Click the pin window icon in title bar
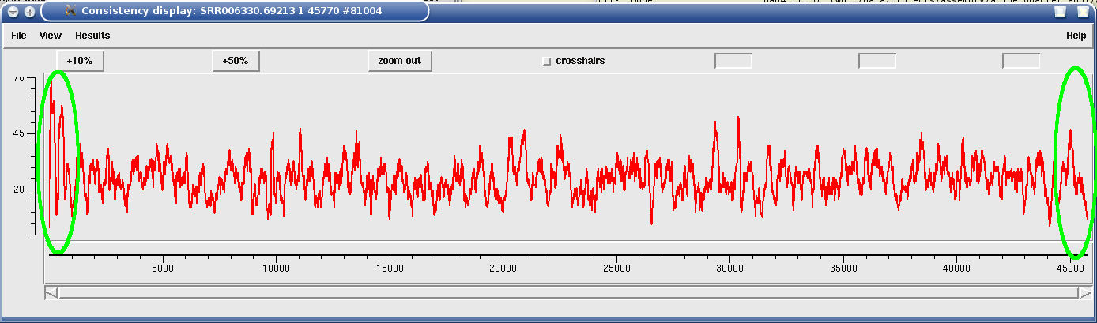This screenshot has width=1097, height=323. pyautogui.click(x=29, y=12)
